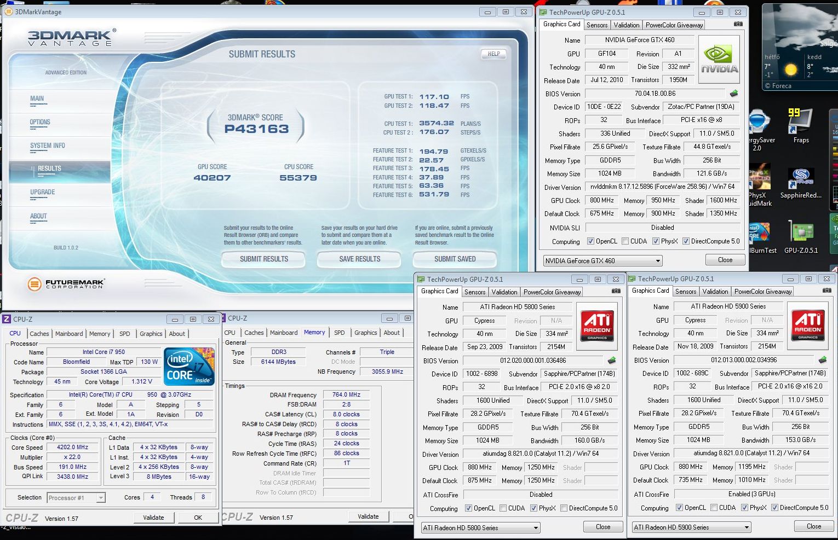This screenshot has height=540, width=838.
Task: Open SYSTEM INFO in 3DMark Vantage sidebar
Action: pos(48,146)
